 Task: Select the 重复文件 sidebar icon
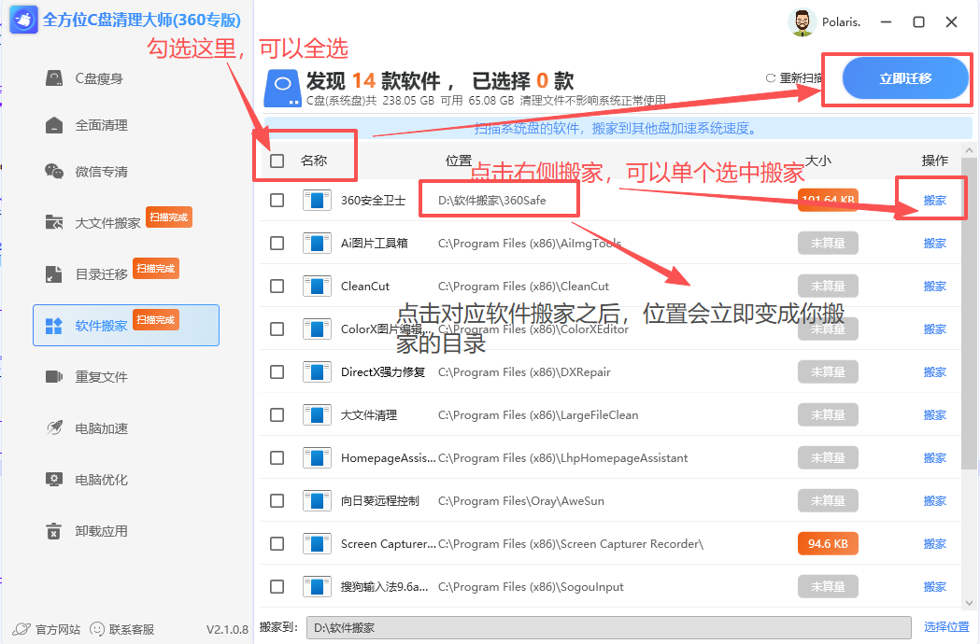click(102, 376)
